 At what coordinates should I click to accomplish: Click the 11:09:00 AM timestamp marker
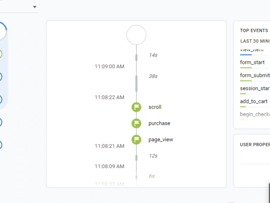click(110, 66)
